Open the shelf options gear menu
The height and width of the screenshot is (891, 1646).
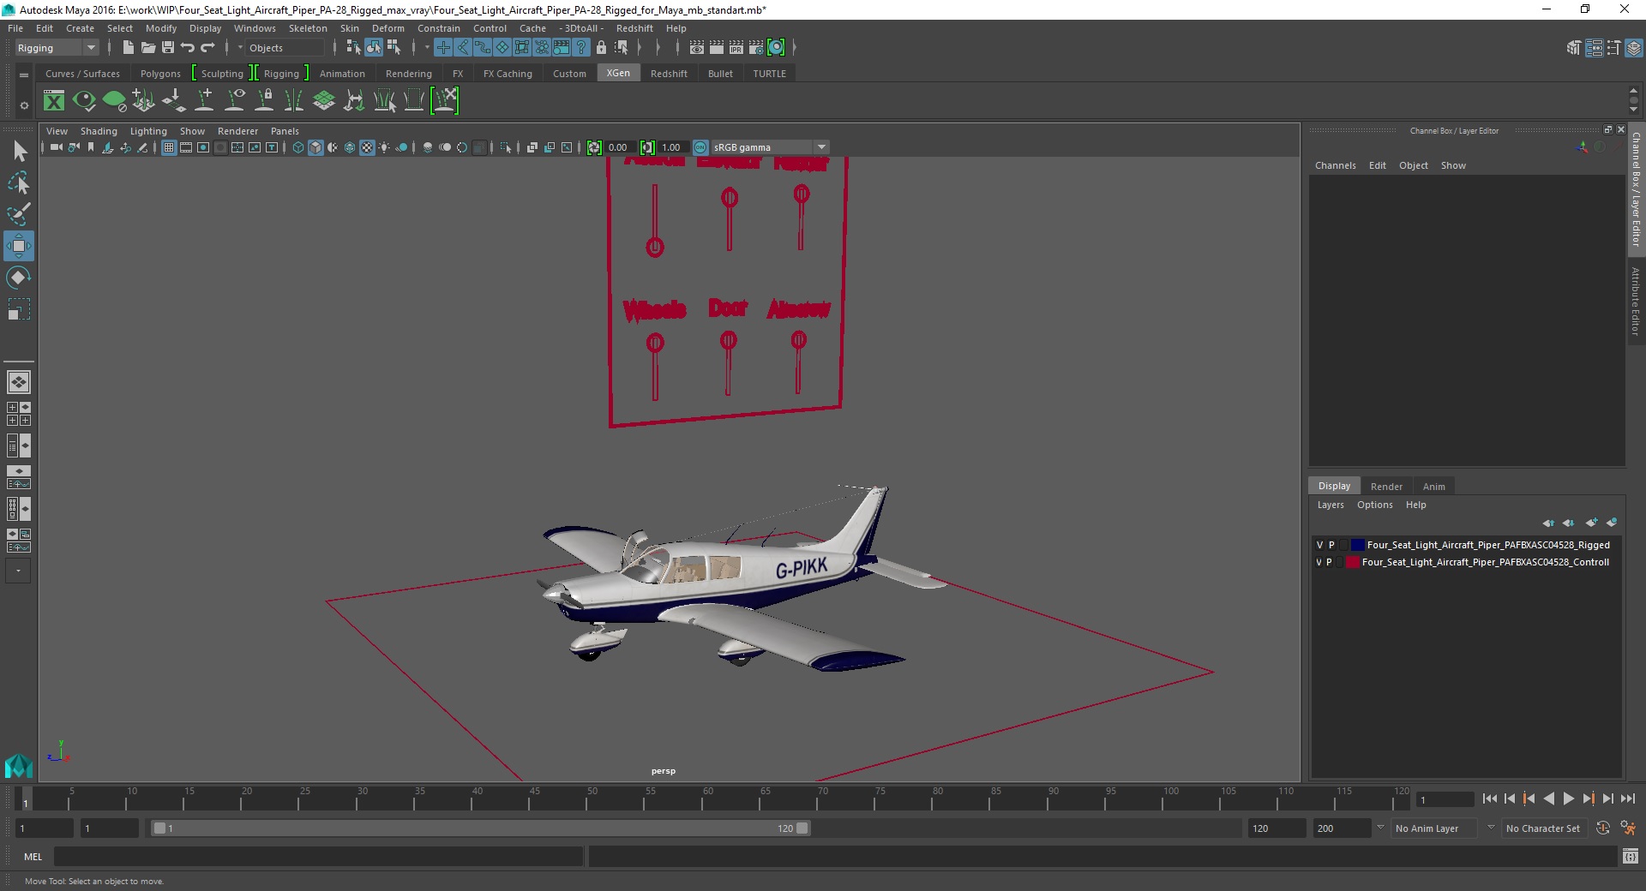[x=24, y=105]
